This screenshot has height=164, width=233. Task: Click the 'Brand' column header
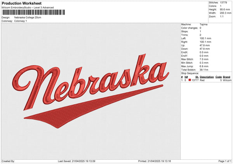226,77
